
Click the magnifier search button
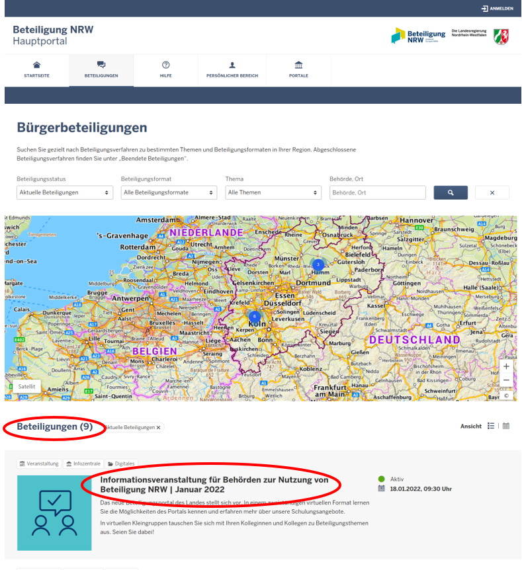(x=451, y=192)
